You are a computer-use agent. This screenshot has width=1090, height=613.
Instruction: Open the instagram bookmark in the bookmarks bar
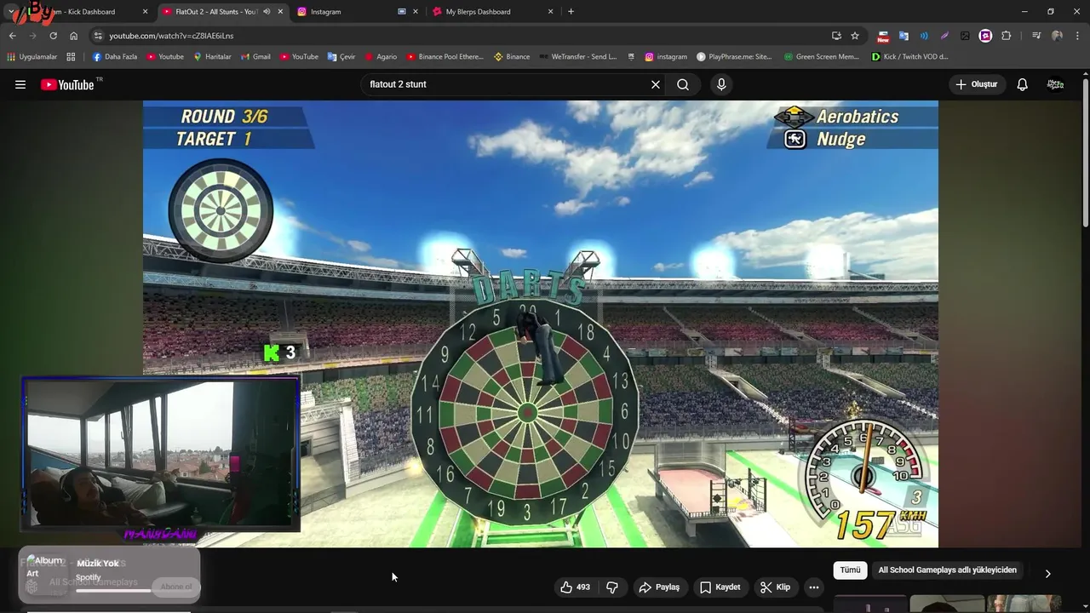(x=666, y=57)
